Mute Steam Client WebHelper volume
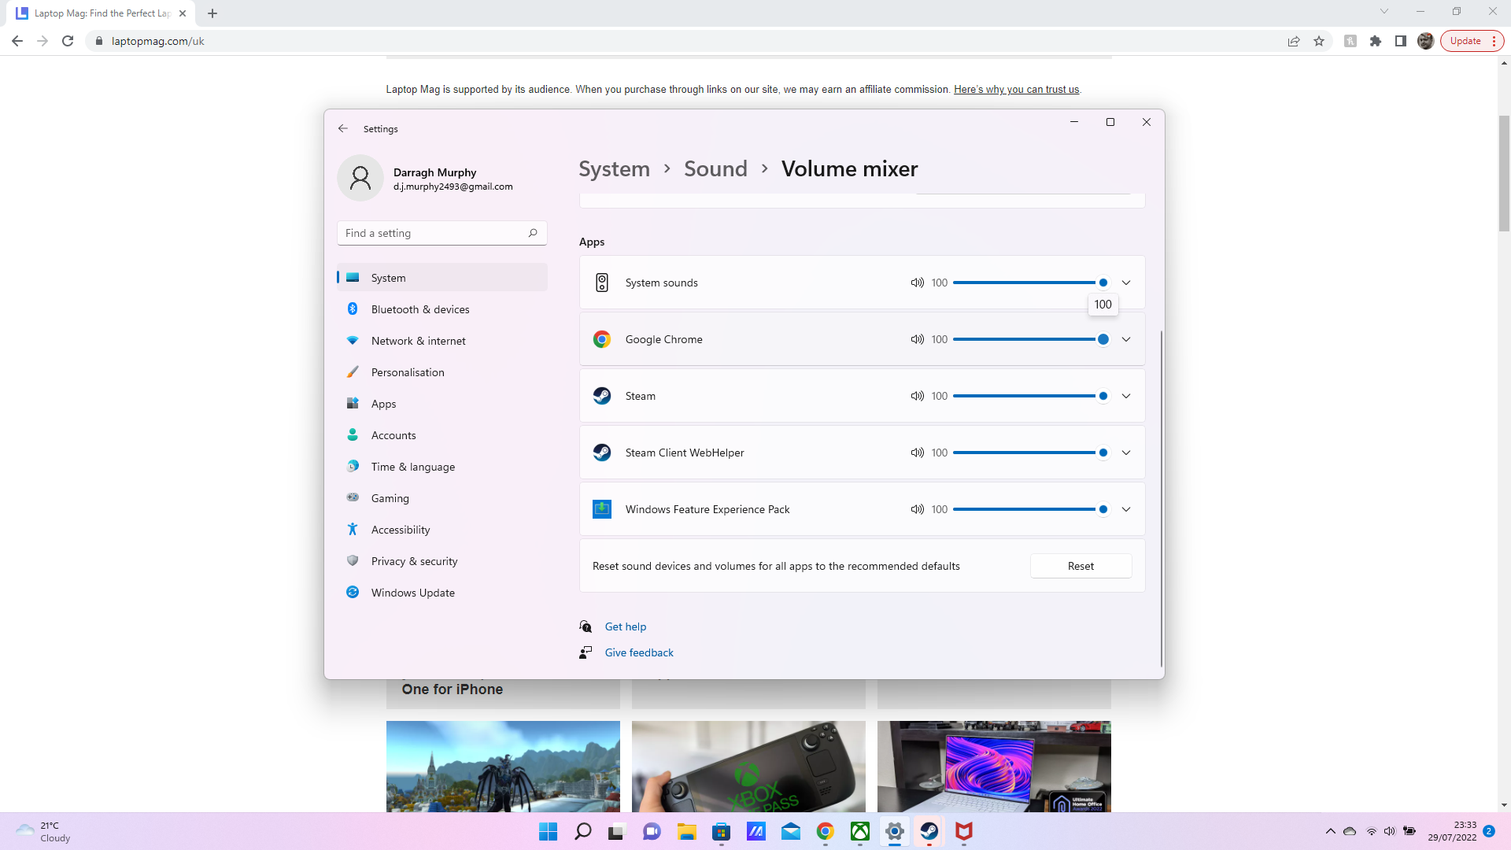The height and width of the screenshot is (850, 1511). click(x=918, y=452)
